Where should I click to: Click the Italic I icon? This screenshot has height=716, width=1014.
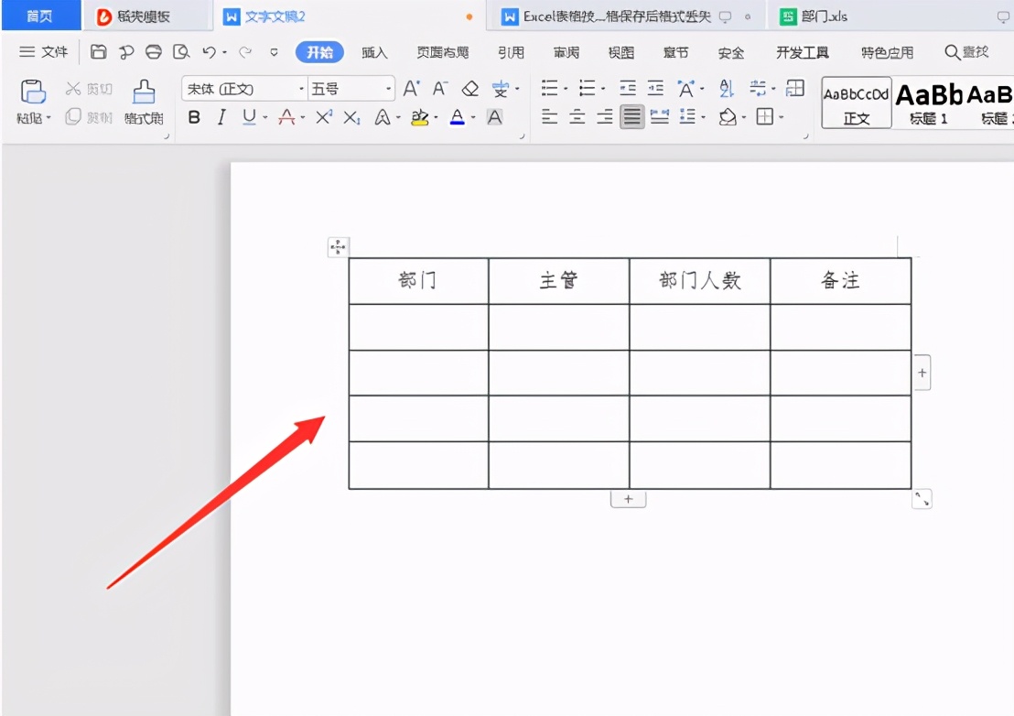pyautogui.click(x=221, y=117)
